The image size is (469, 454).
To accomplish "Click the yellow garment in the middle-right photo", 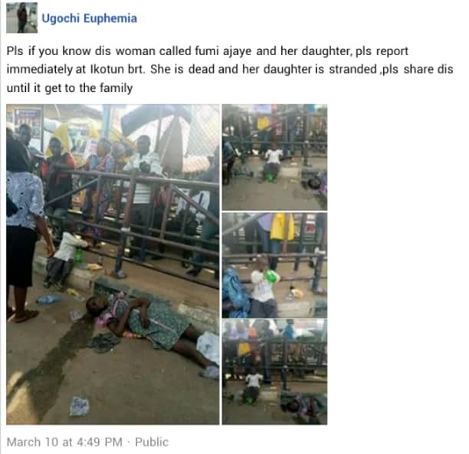I will 282,227.
